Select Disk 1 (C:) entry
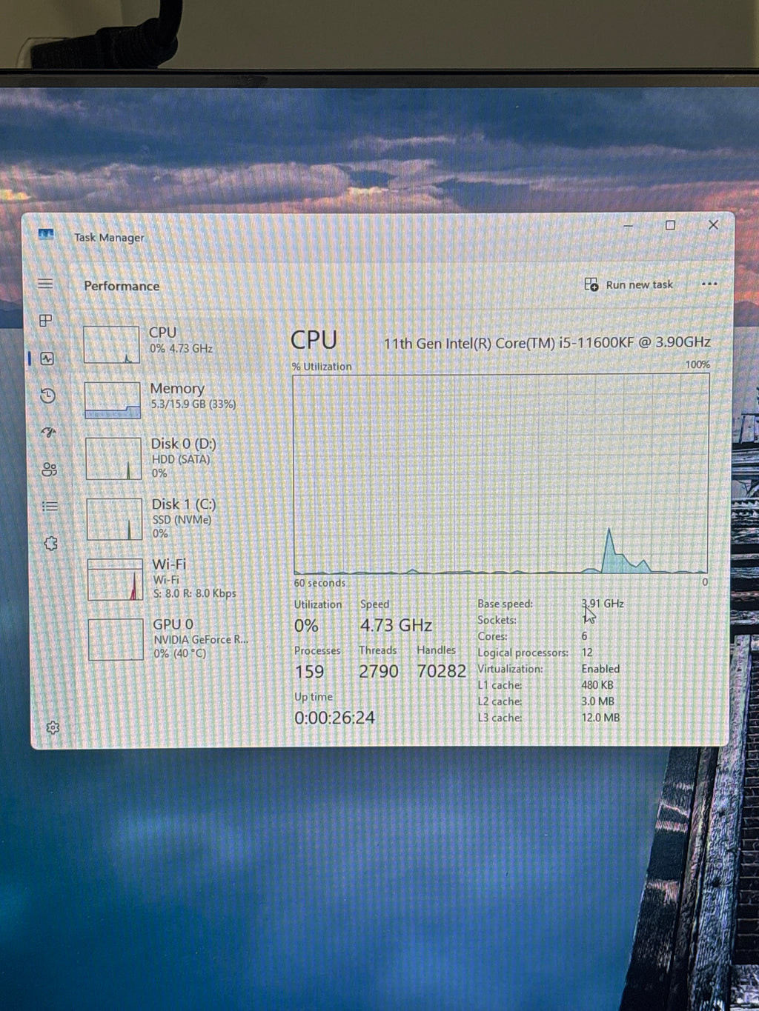Viewport: 759px width, 1011px height. pyautogui.click(x=175, y=518)
